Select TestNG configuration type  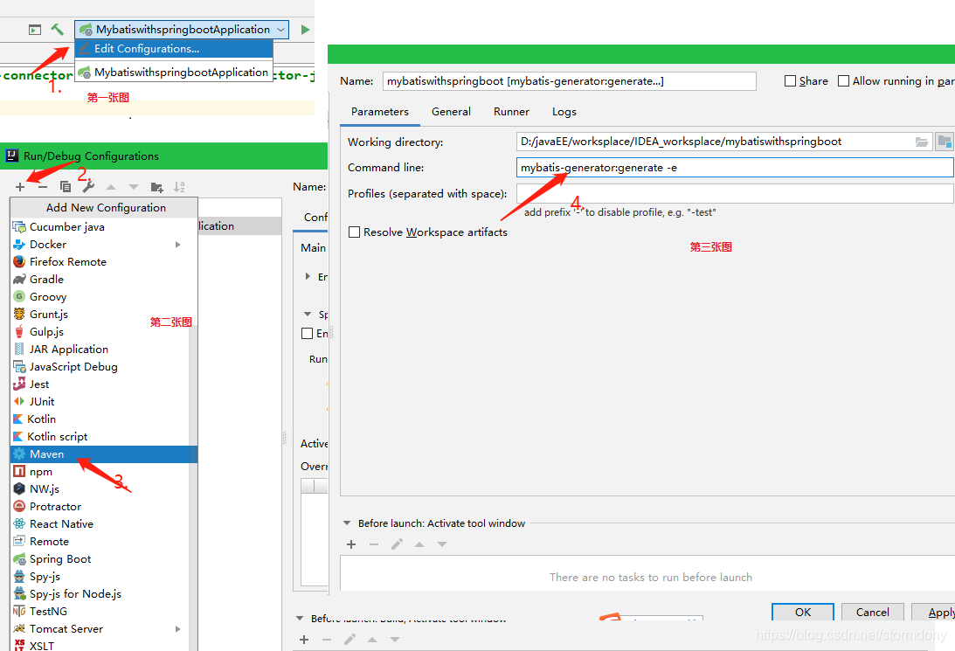point(100,612)
